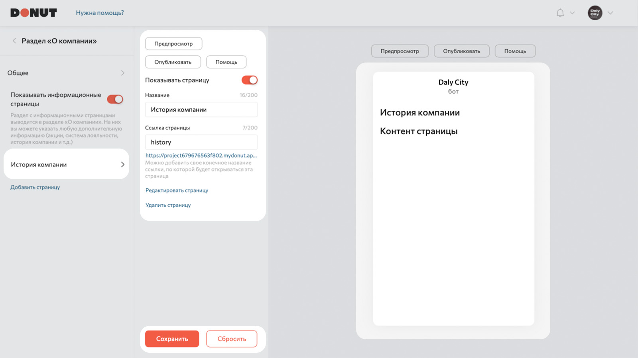This screenshot has height=358, width=638.
Task: Toggle the Показывать страницу switch
Action: tap(250, 80)
